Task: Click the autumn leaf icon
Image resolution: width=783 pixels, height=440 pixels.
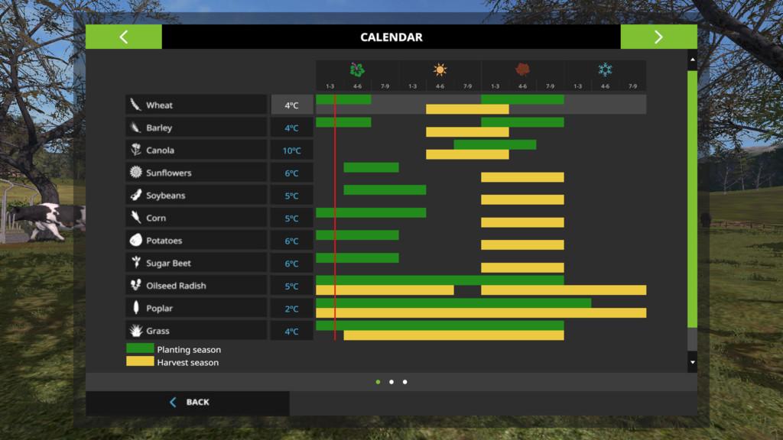Action: [x=522, y=70]
